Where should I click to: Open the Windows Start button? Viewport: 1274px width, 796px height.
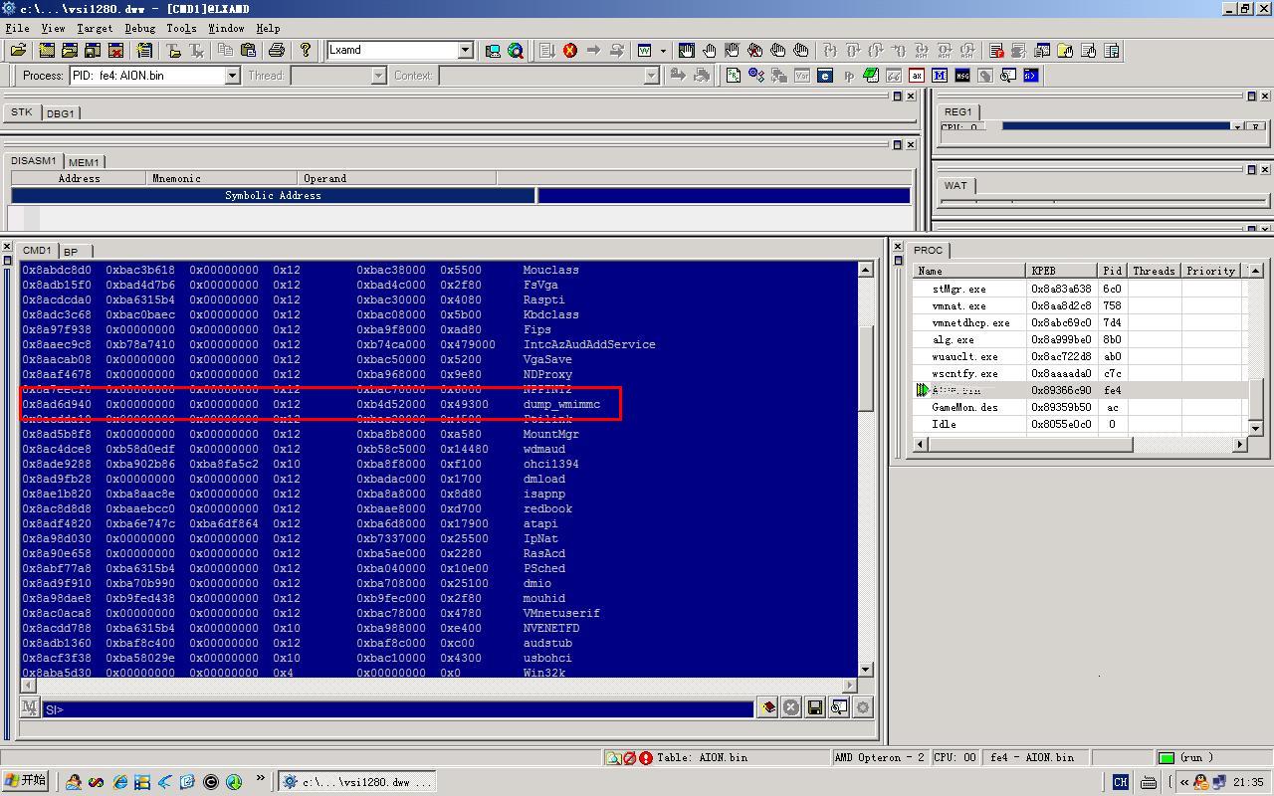click(x=26, y=781)
